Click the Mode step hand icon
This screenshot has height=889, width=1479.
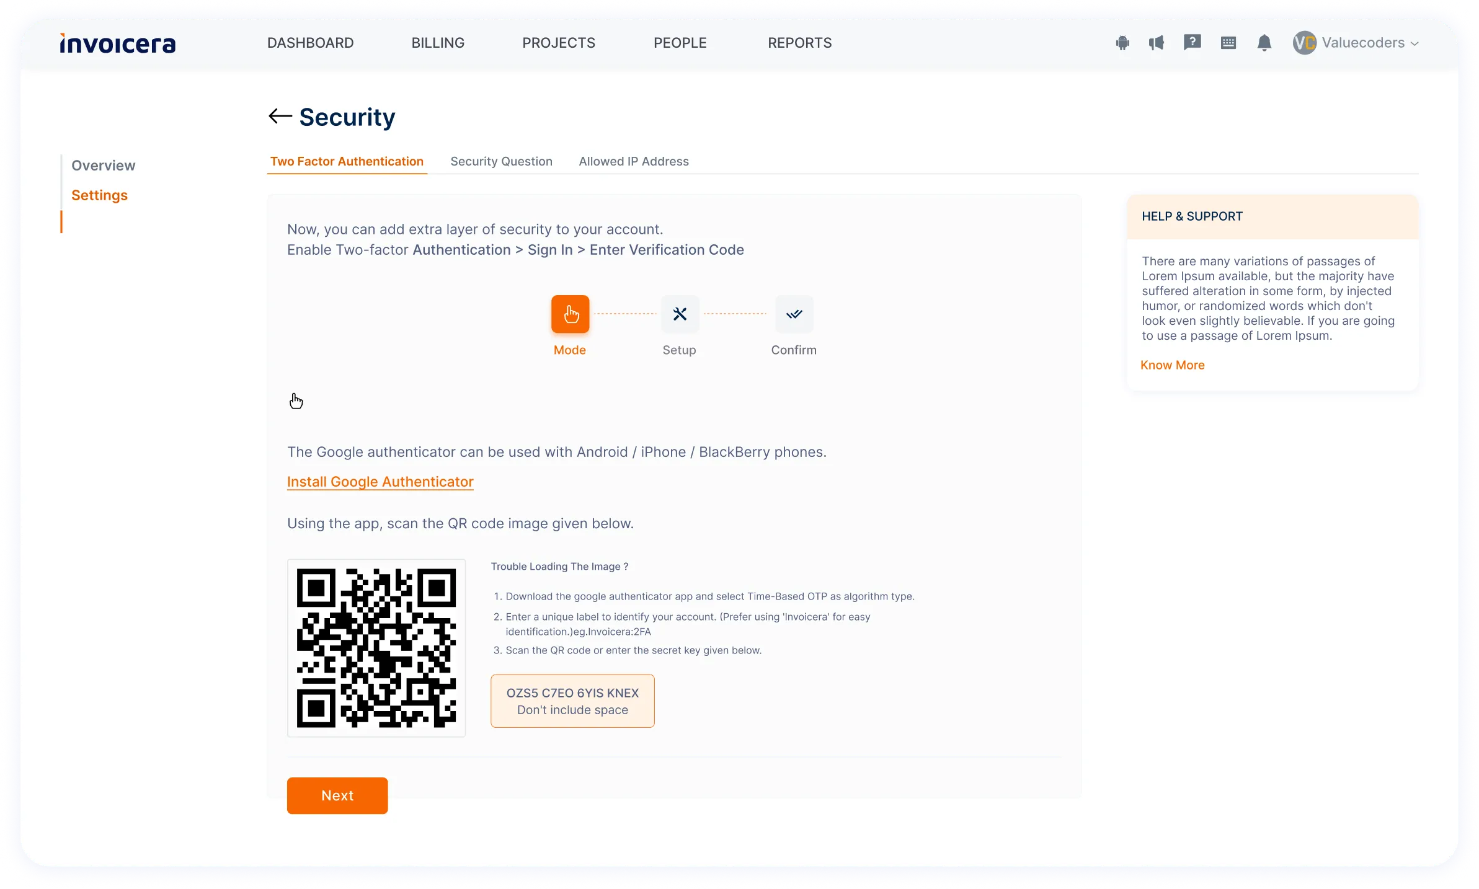[569, 314]
